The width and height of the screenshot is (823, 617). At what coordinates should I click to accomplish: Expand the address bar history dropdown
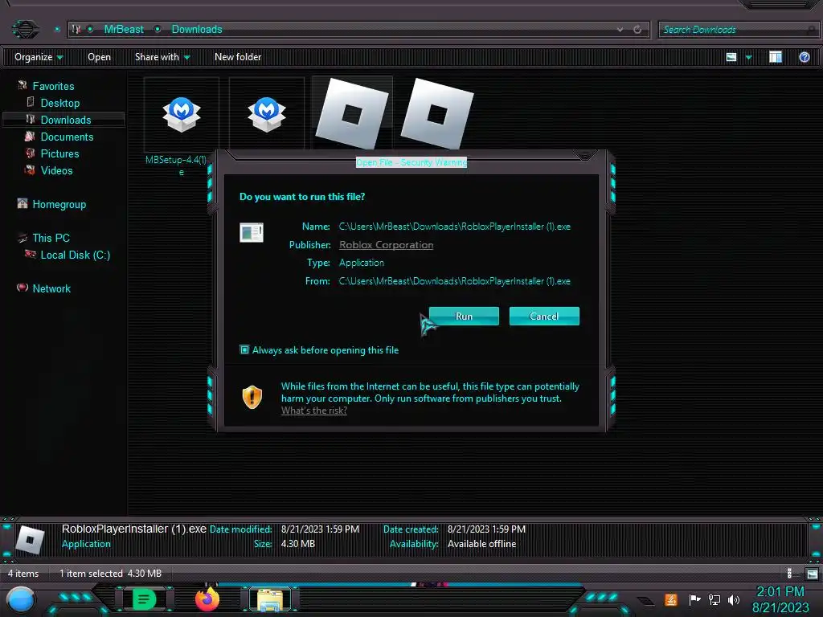point(620,30)
